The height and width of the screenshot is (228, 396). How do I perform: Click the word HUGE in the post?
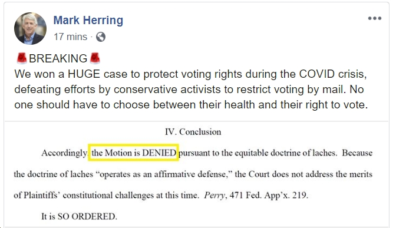click(x=84, y=74)
